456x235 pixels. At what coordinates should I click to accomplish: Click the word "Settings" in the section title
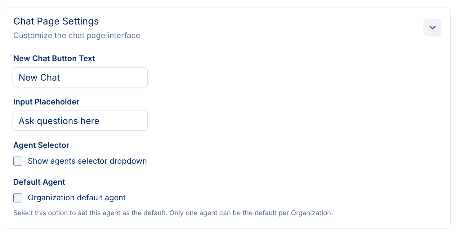pyautogui.click(x=80, y=21)
